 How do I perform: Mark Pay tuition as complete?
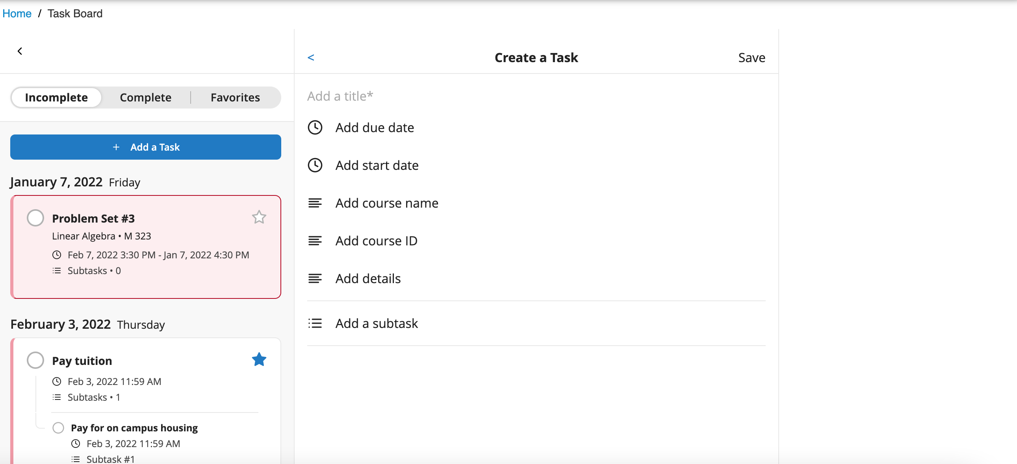pyautogui.click(x=35, y=360)
